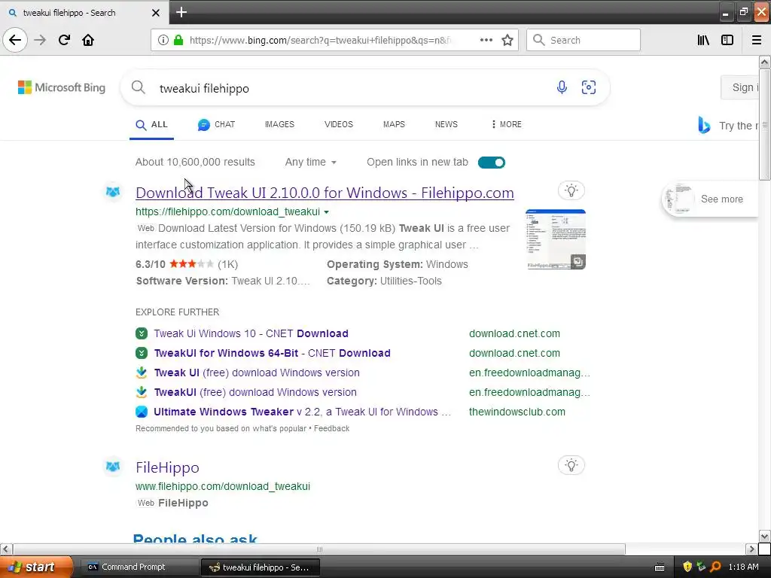
Task: Click the Feedback link under Explore Further
Action: (x=331, y=428)
